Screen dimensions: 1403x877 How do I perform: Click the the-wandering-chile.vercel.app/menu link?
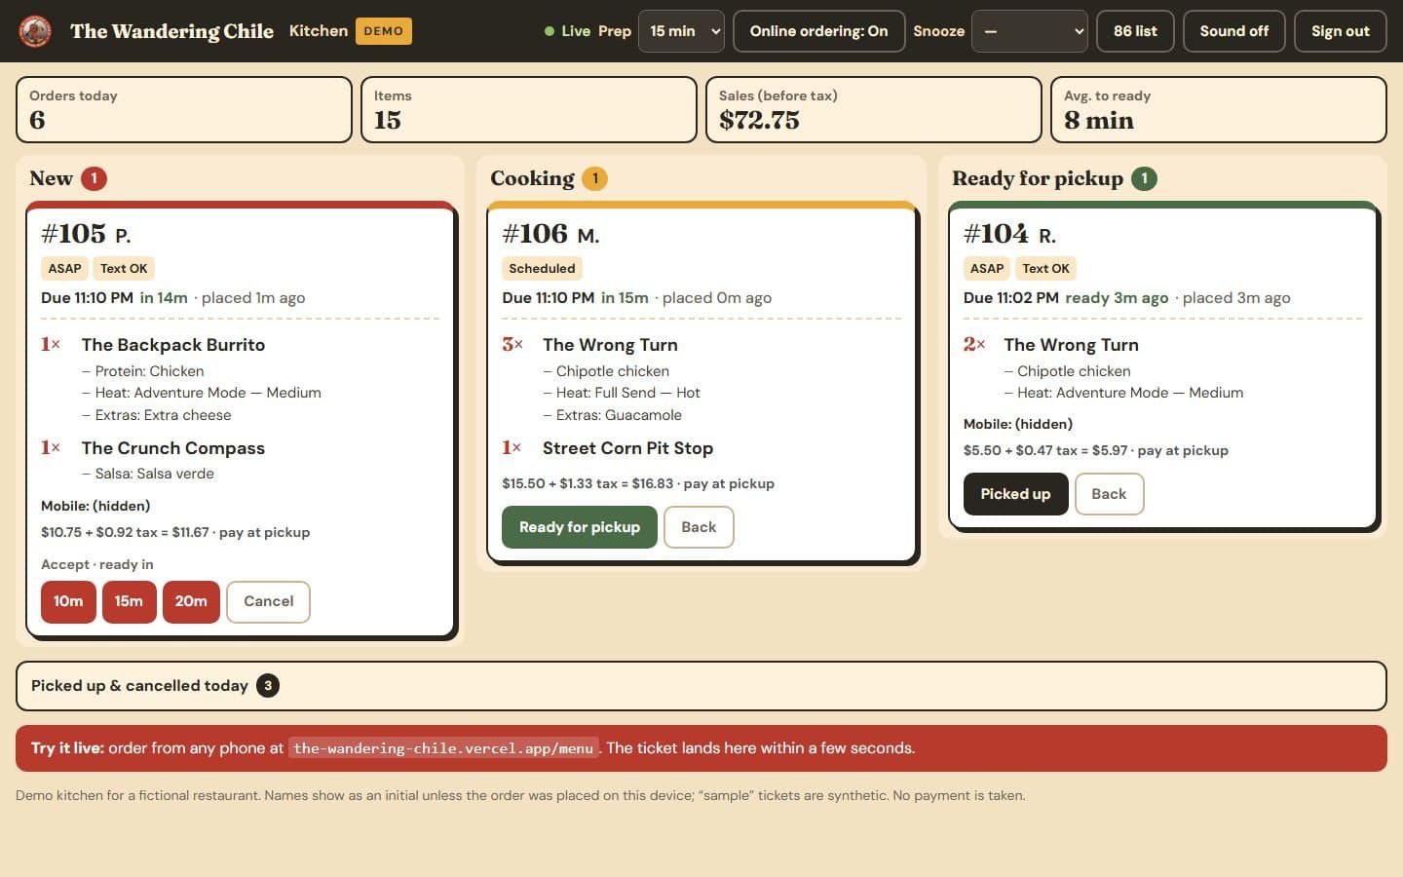pyautogui.click(x=443, y=748)
